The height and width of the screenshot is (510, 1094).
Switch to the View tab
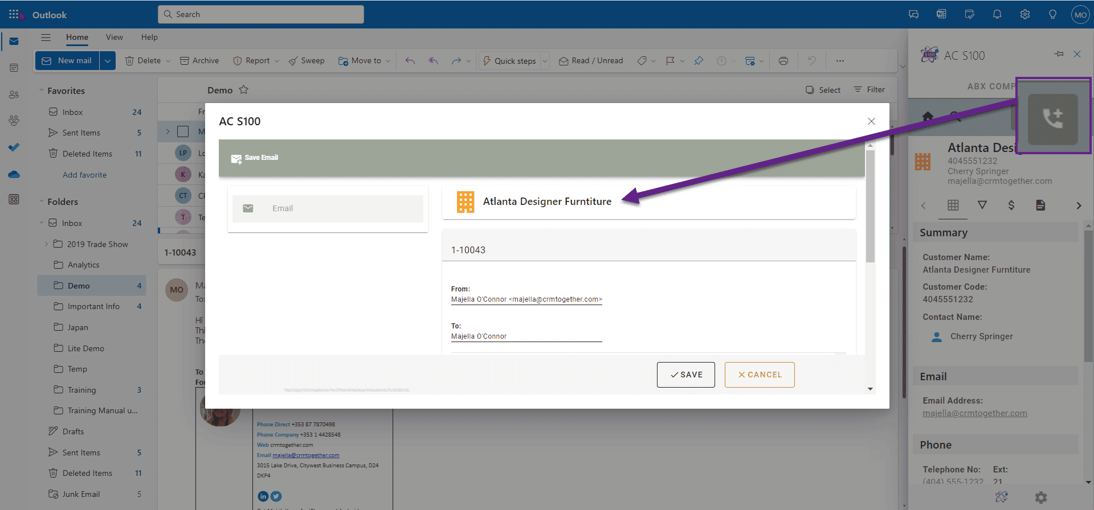pyautogui.click(x=114, y=38)
